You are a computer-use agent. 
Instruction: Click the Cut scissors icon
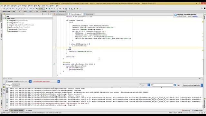(16, 9)
